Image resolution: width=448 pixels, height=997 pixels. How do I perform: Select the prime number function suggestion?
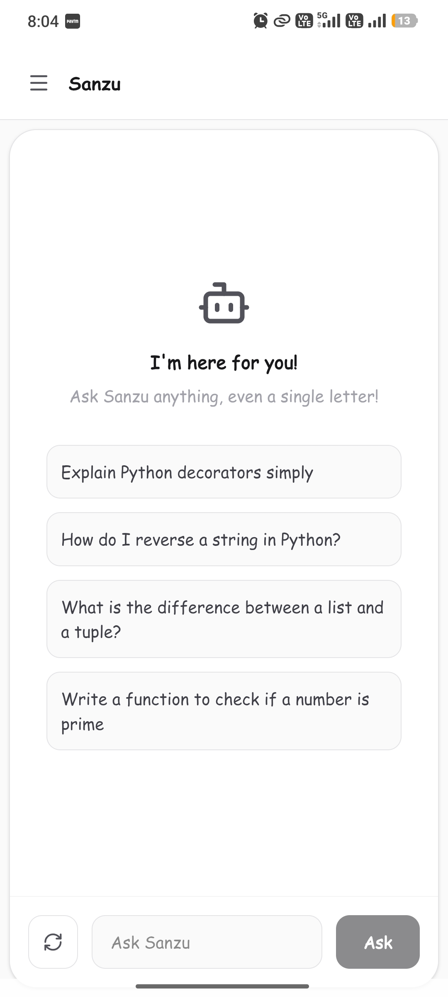click(224, 711)
